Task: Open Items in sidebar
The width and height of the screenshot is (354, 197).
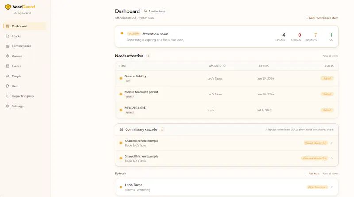Action: point(25,86)
